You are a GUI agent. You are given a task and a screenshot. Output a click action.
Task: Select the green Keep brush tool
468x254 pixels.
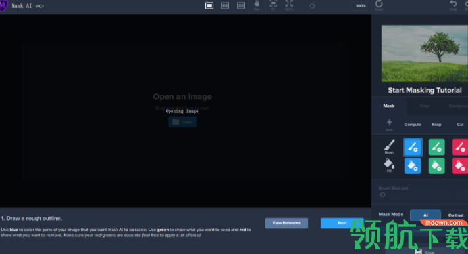[x=436, y=147]
